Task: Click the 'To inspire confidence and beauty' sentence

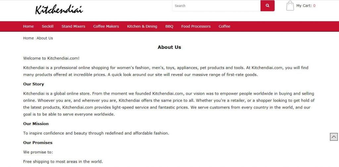Action: click(96, 133)
